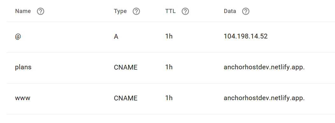This screenshot has height=123, width=335.
Task: Select the www row netlify.app data value
Action: point(264,98)
